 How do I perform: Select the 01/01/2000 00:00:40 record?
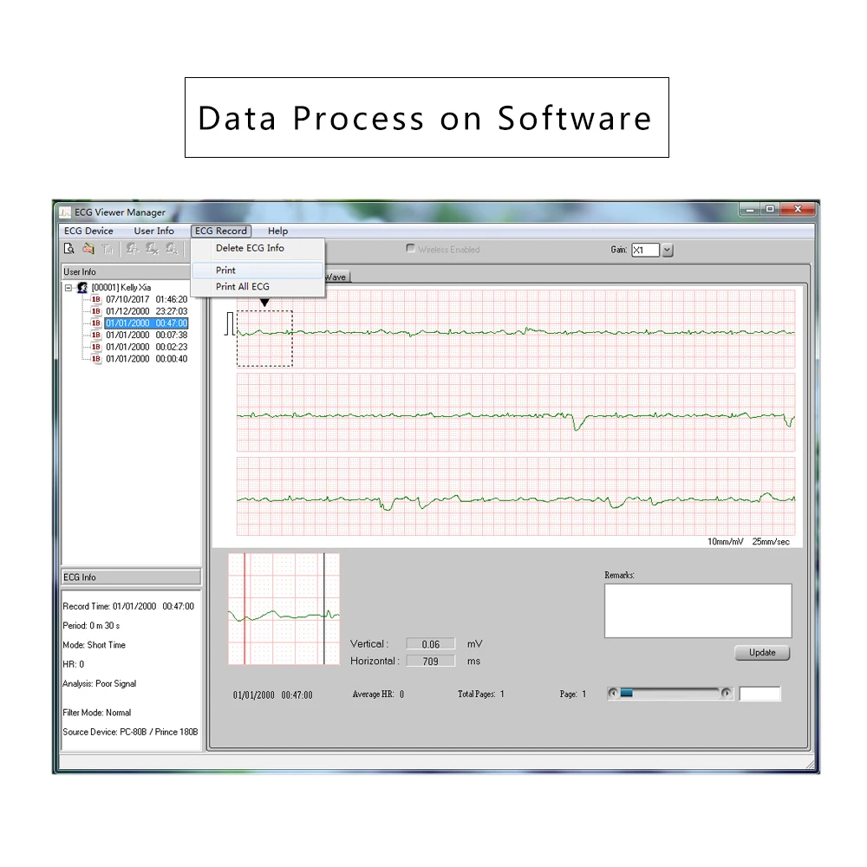147,359
